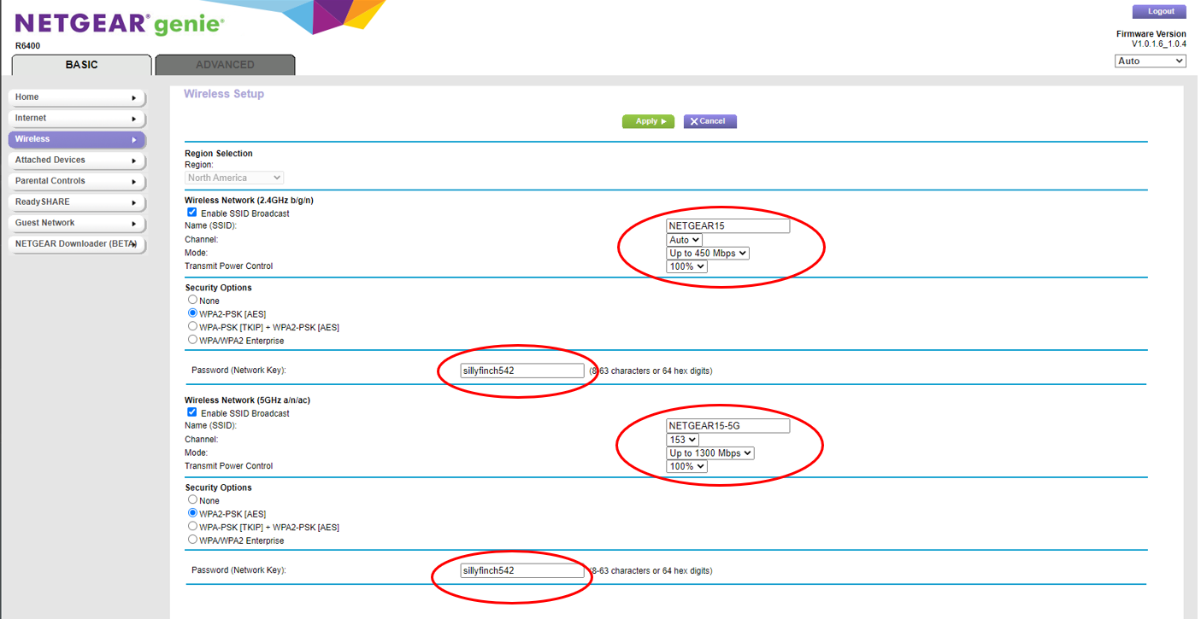Open Parental Controls page

tap(77, 181)
